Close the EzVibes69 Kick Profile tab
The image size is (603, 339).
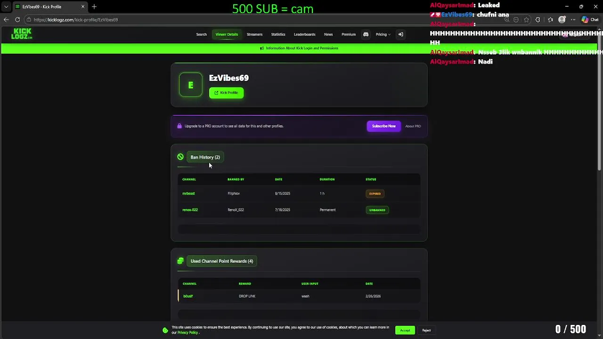(x=83, y=7)
